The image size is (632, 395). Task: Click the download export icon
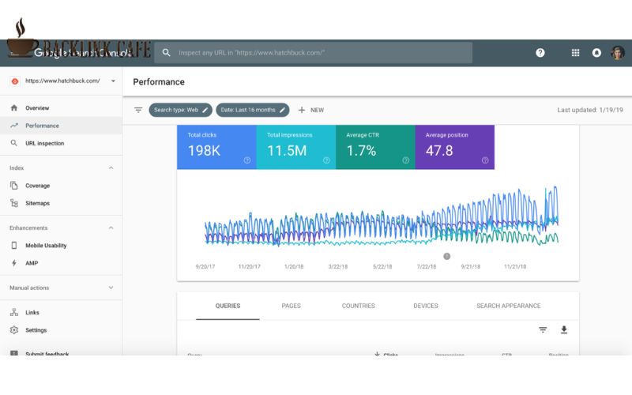[564, 329]
